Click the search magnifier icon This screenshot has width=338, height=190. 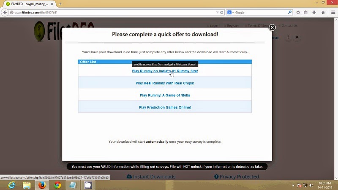(x=290, y=13)
